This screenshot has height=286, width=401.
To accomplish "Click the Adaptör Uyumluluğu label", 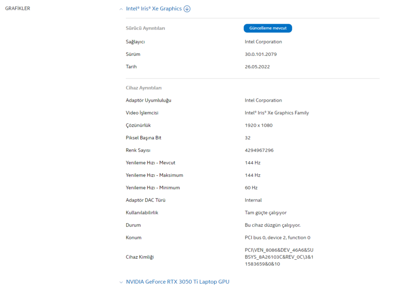I will point(148,100).
